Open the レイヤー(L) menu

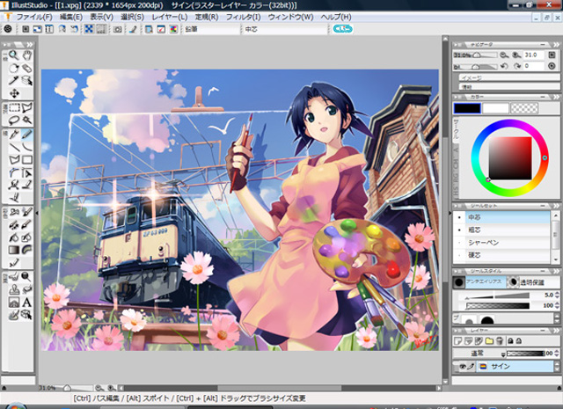(x=170, y=17)
